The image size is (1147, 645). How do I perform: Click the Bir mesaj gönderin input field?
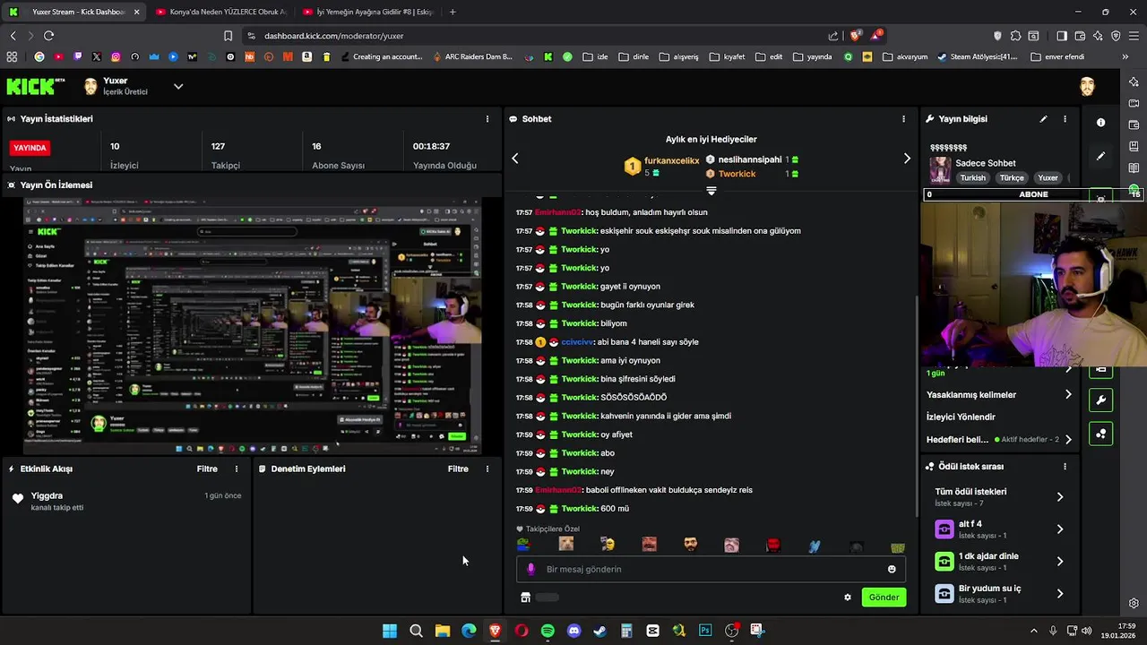click(x=711, y=569)
